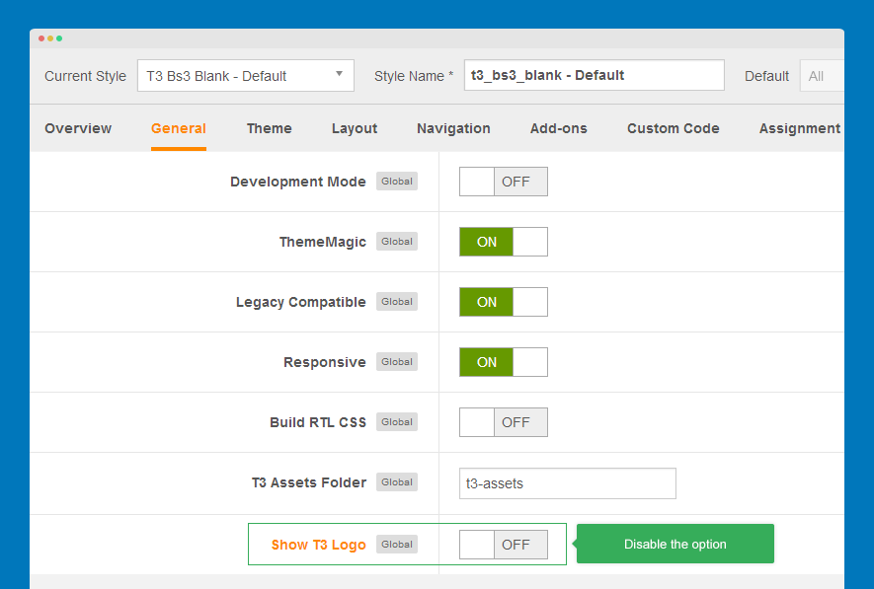Click the Global badge next to ThemeMagic
Screen dimensions: 874x589
(397, 242)
